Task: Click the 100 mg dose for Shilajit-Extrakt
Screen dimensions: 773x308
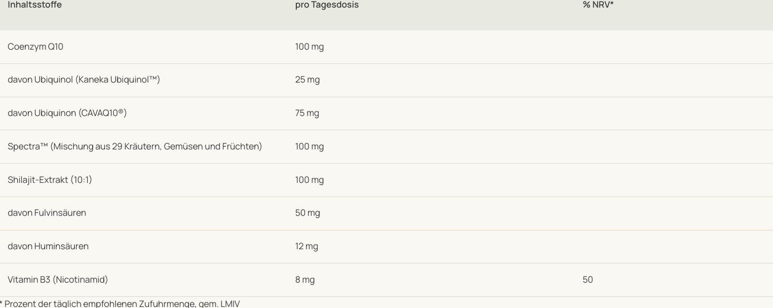Action: tap(309, 180)
